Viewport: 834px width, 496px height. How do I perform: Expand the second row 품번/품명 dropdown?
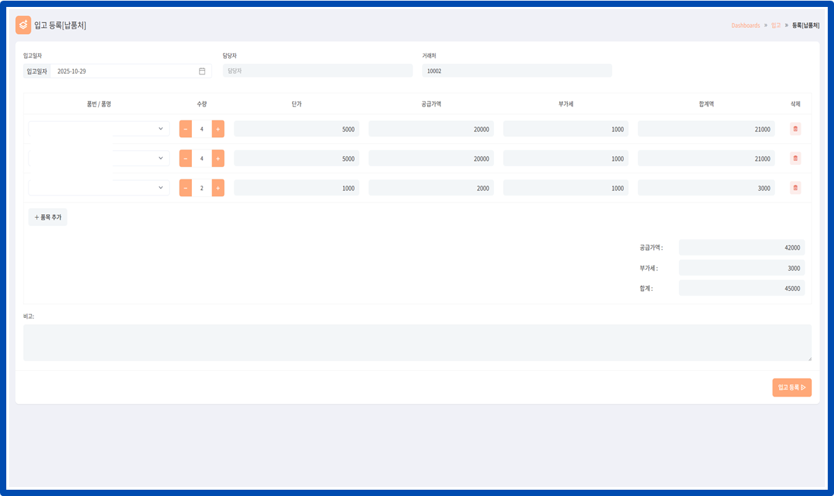(160, 158)
